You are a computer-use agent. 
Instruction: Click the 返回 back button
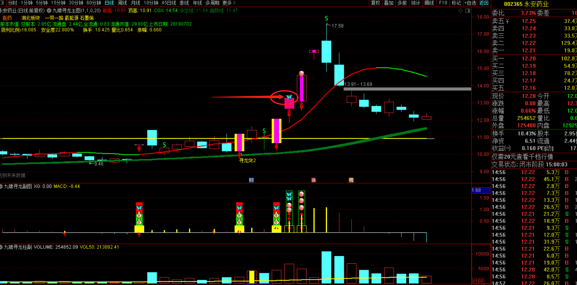(x=484, y=3)
